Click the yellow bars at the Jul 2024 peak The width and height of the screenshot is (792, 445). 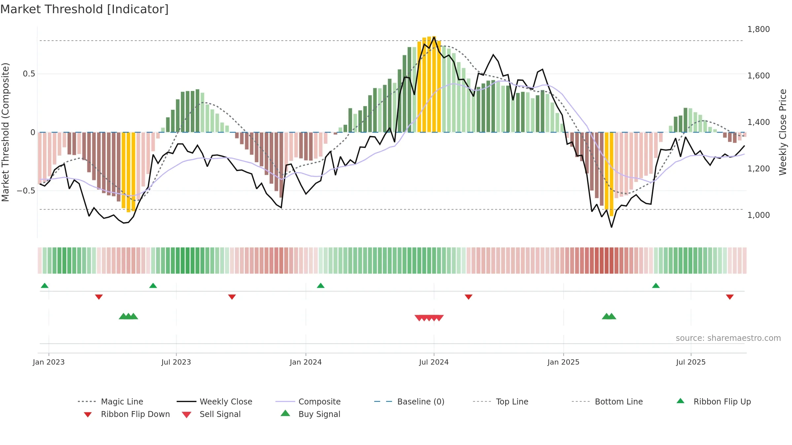(x=429, y=84)
